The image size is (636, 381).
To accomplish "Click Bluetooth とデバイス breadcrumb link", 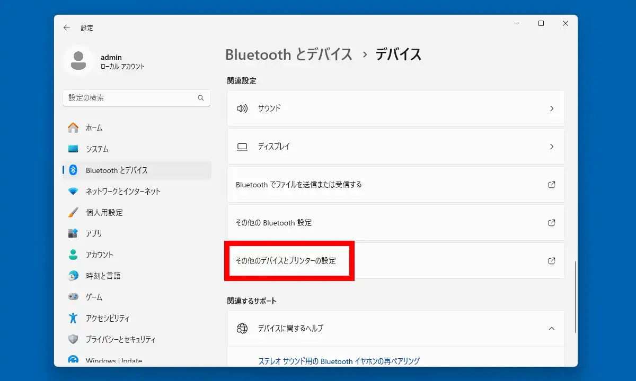I will coord(289,54).
